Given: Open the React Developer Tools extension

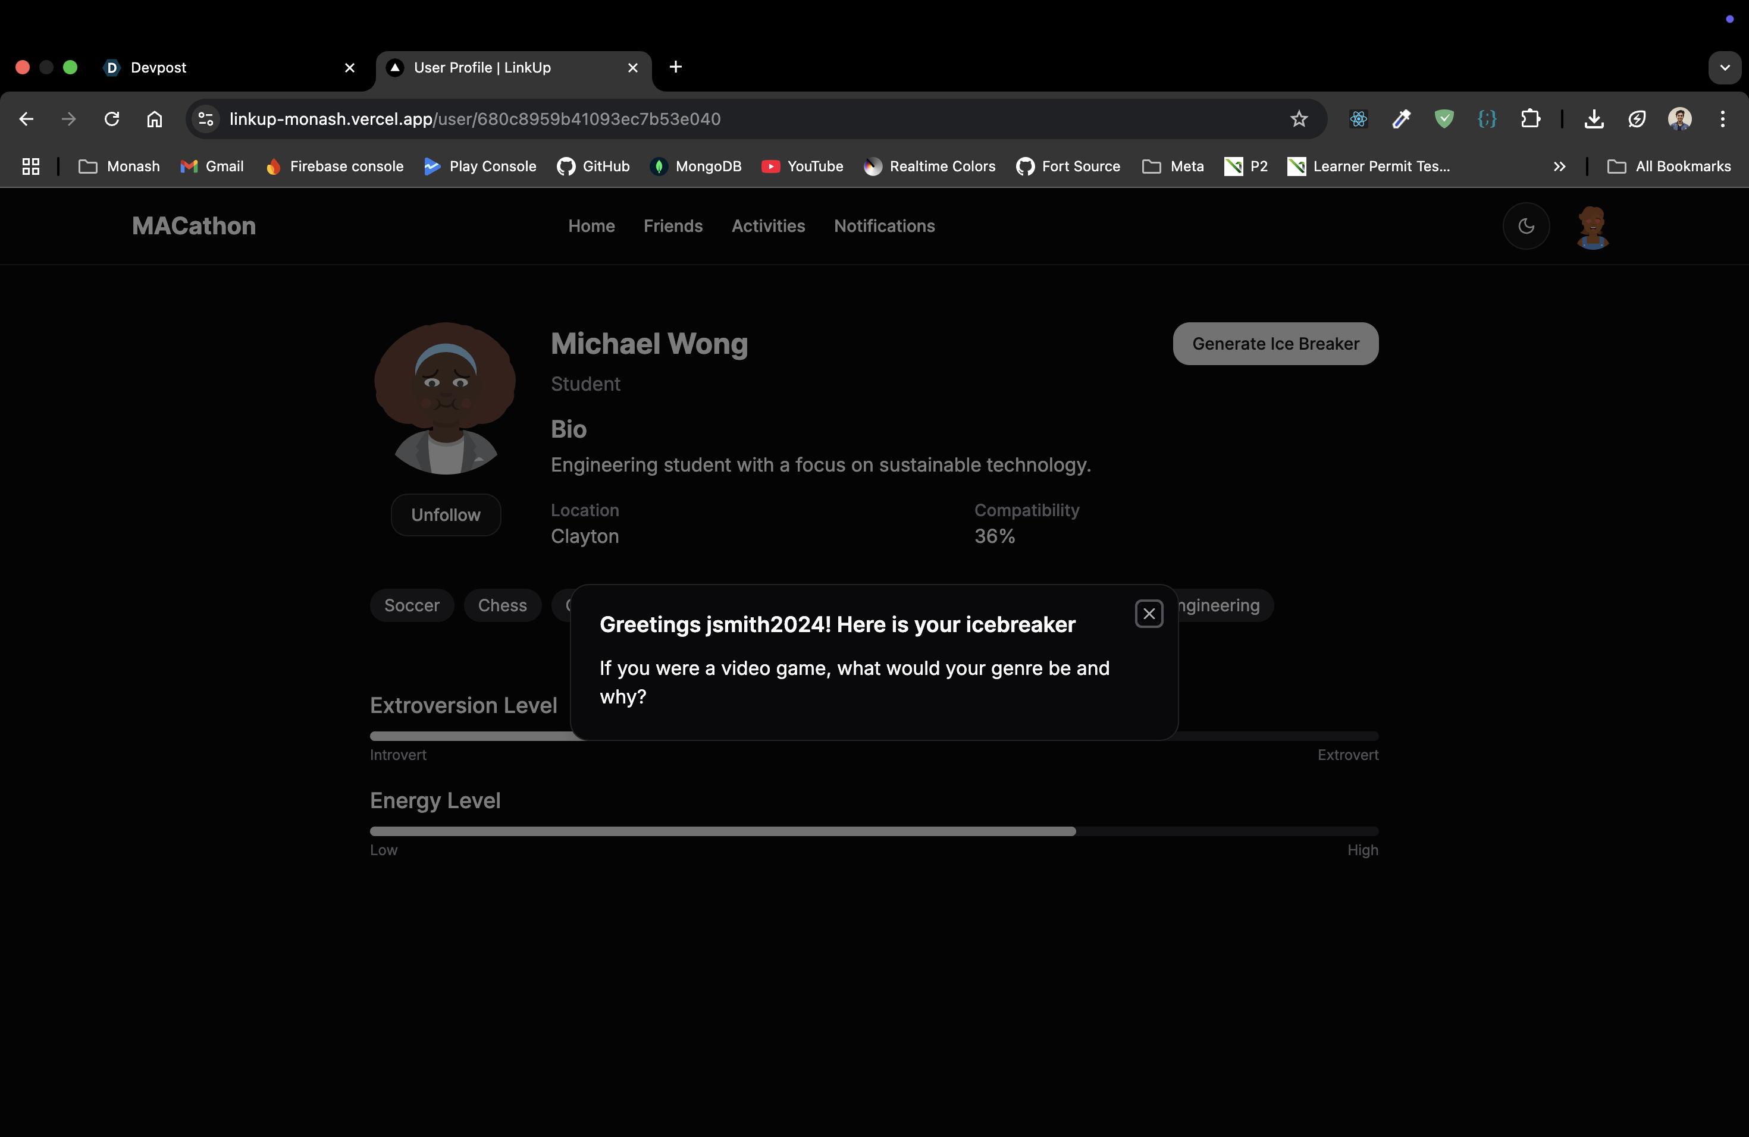Looking at the screenshot, I should pos(1358,119).
